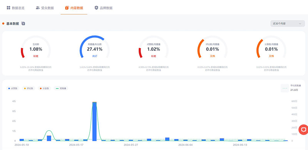Click the tallest blue bar in chart
Image resolution: width=308 pixels, height=150 pixels.
94,121
